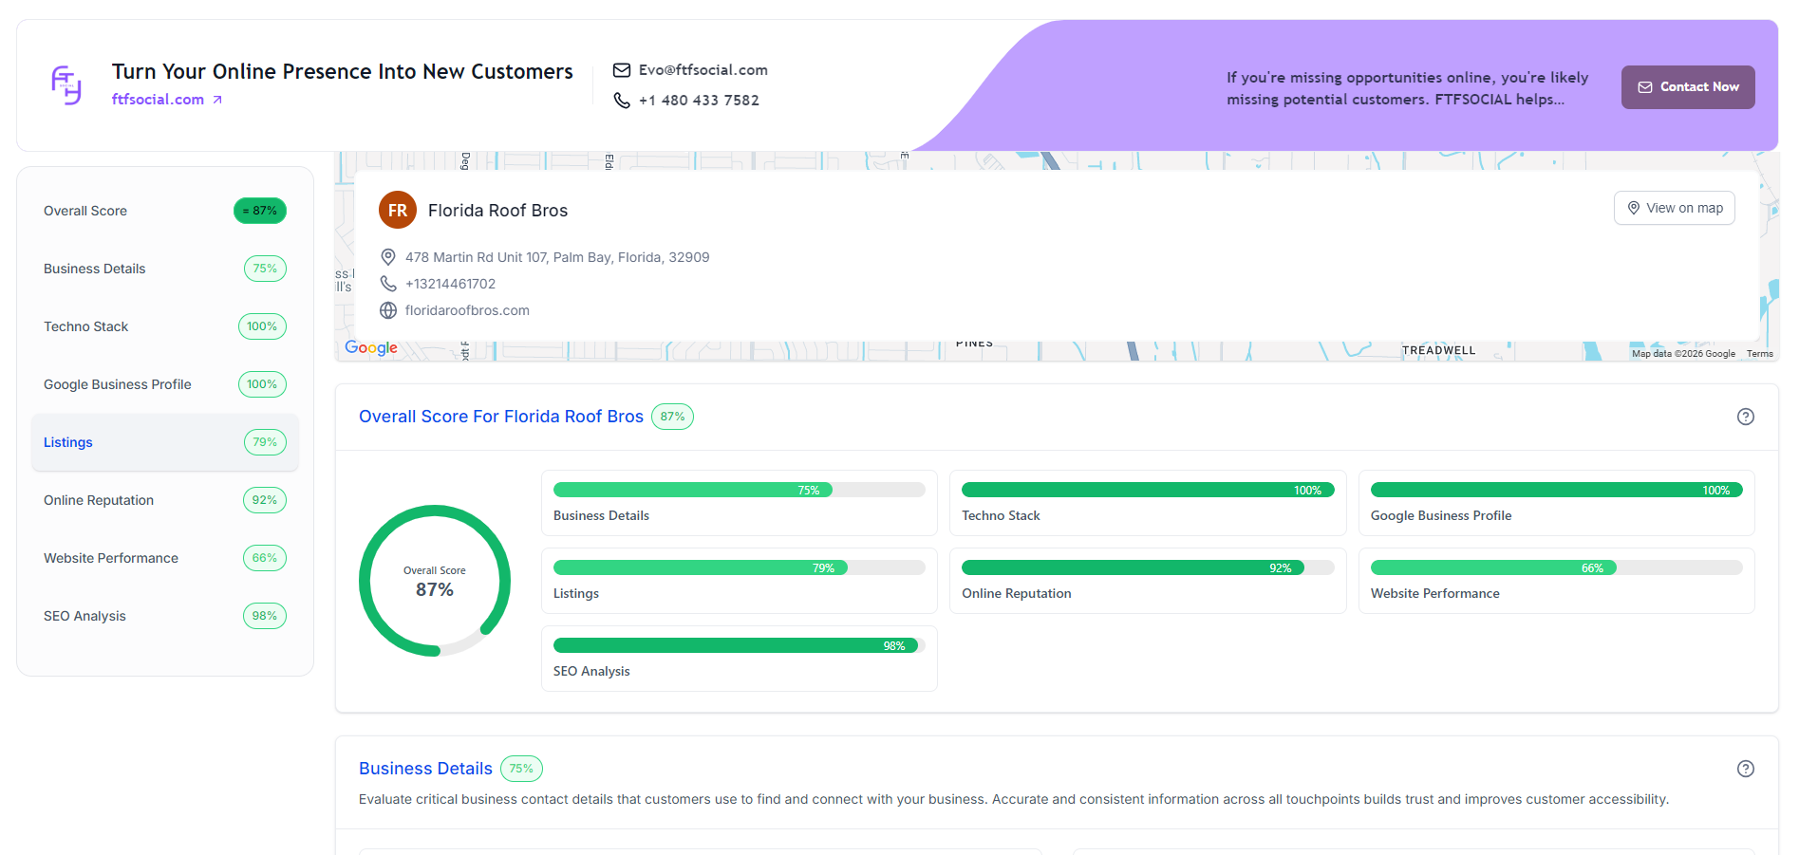1799x855 pixels.
Task: Click the Overall Score circular gauge
Action: coord(435,580)
